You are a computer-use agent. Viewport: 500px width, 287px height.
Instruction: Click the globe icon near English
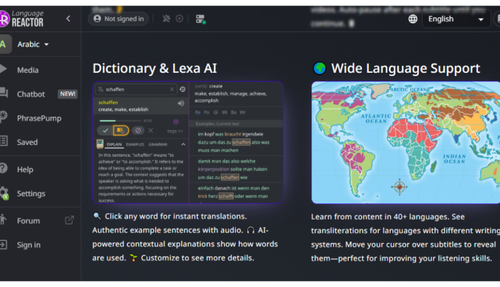click(413, 19)
